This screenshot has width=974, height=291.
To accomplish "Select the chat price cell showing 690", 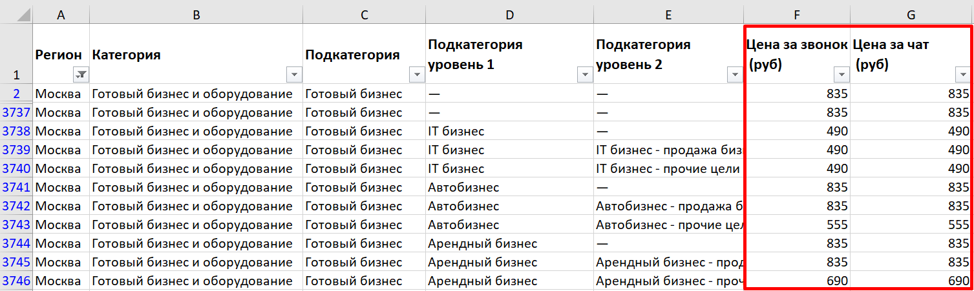I will (x=911, y=281).
